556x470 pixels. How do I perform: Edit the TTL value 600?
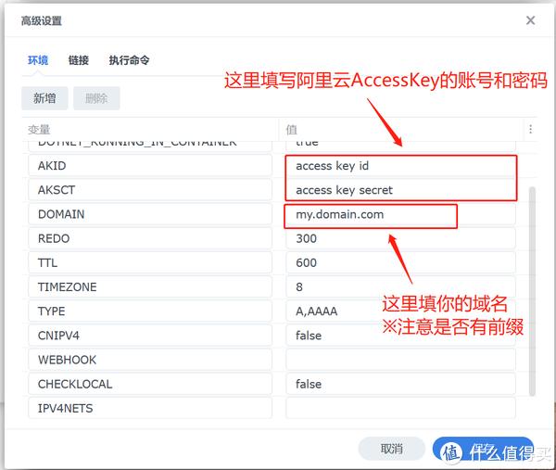point(400,263)
